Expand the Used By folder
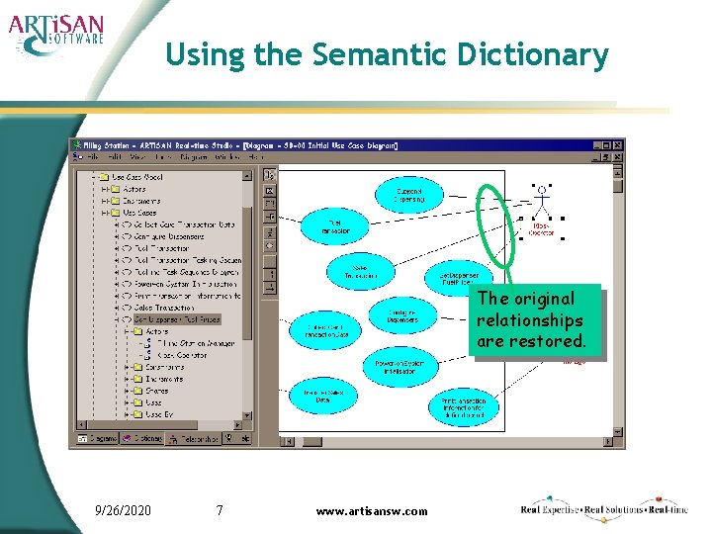712x534 pixels. tap(128, 414)
